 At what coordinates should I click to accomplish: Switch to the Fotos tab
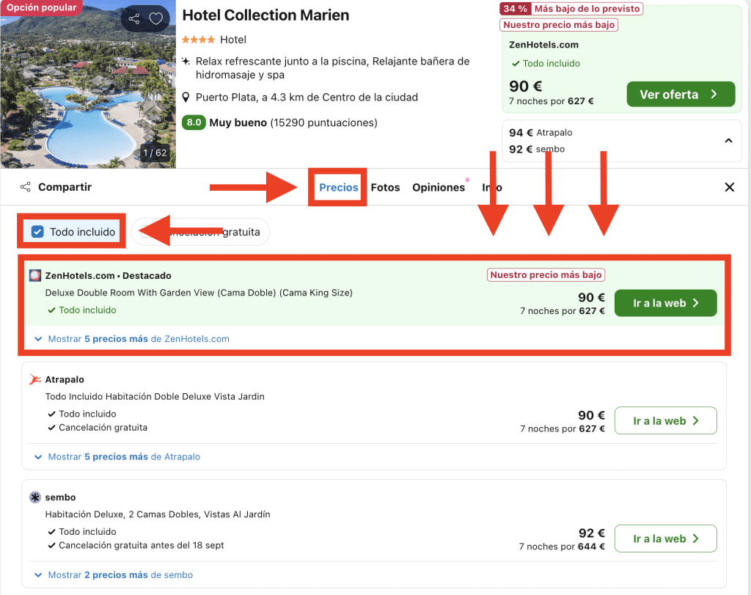(x=385, y=187)
